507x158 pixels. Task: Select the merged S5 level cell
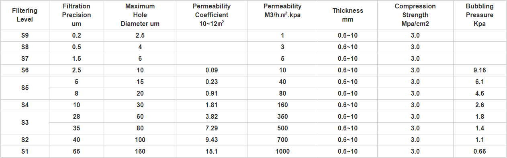(25, 88)
